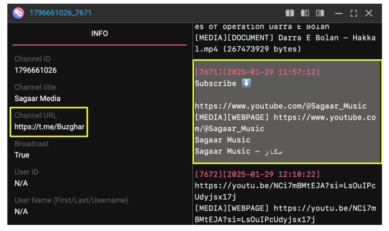
Task: Select the User Name value N/A
Action: point(21,212)
